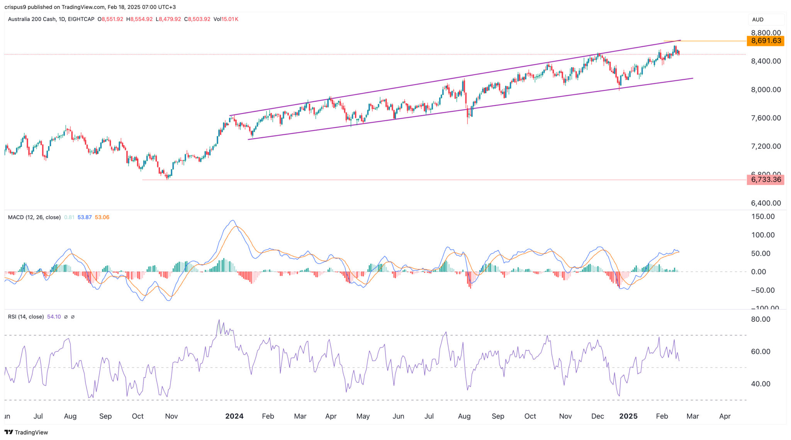Screen dimensions: 791x440
Task: Click the purple RSI value 54.10
Action: pos(54,317)
